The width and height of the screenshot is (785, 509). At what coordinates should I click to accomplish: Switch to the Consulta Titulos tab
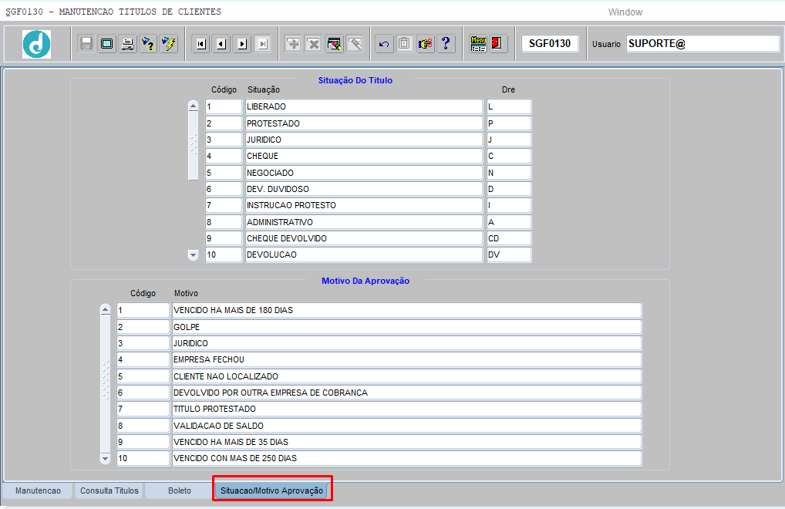109,490
